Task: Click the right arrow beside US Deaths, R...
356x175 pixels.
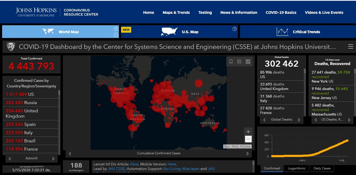Action: click(349, 120)
